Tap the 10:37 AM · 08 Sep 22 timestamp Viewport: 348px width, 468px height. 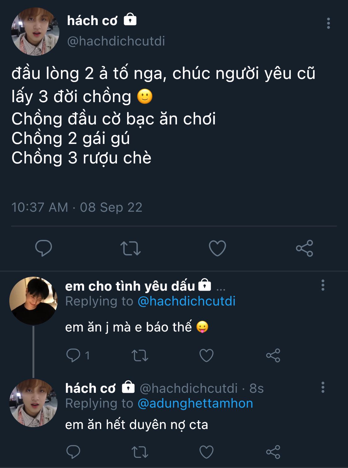tap(77, 207)
